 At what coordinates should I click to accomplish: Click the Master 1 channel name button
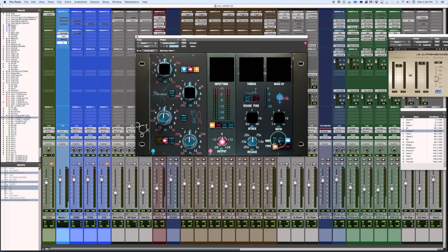63,217
